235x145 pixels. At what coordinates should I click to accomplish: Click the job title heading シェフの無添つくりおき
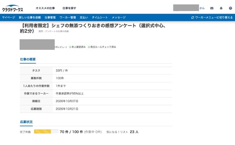(x=93, y=28)
